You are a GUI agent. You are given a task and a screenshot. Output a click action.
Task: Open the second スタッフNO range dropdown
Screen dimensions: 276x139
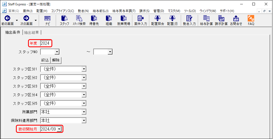tap(110, 52)
